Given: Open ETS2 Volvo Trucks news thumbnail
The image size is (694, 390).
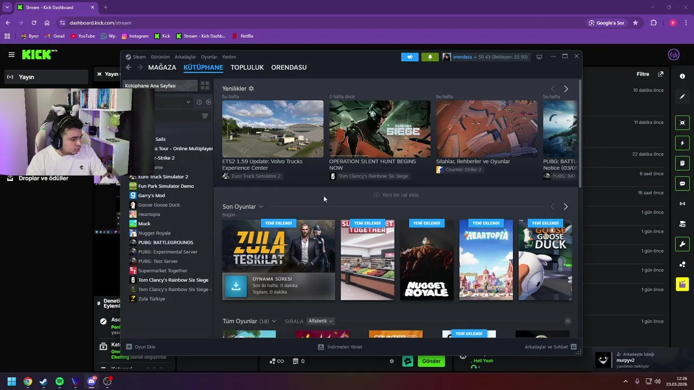Looking at the screenshot, I should [273, 129].
